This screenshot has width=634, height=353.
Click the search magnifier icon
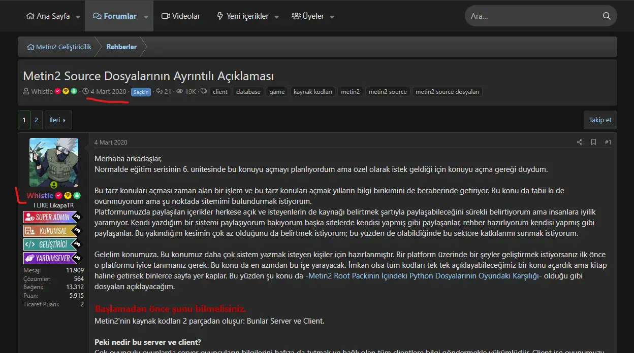pos(607,16)
